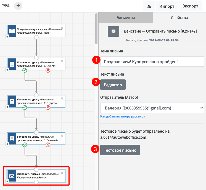This screenshot has width=206, height=190.
Task: Click into the Тема письма input field
Action: (x=152, y=61)
